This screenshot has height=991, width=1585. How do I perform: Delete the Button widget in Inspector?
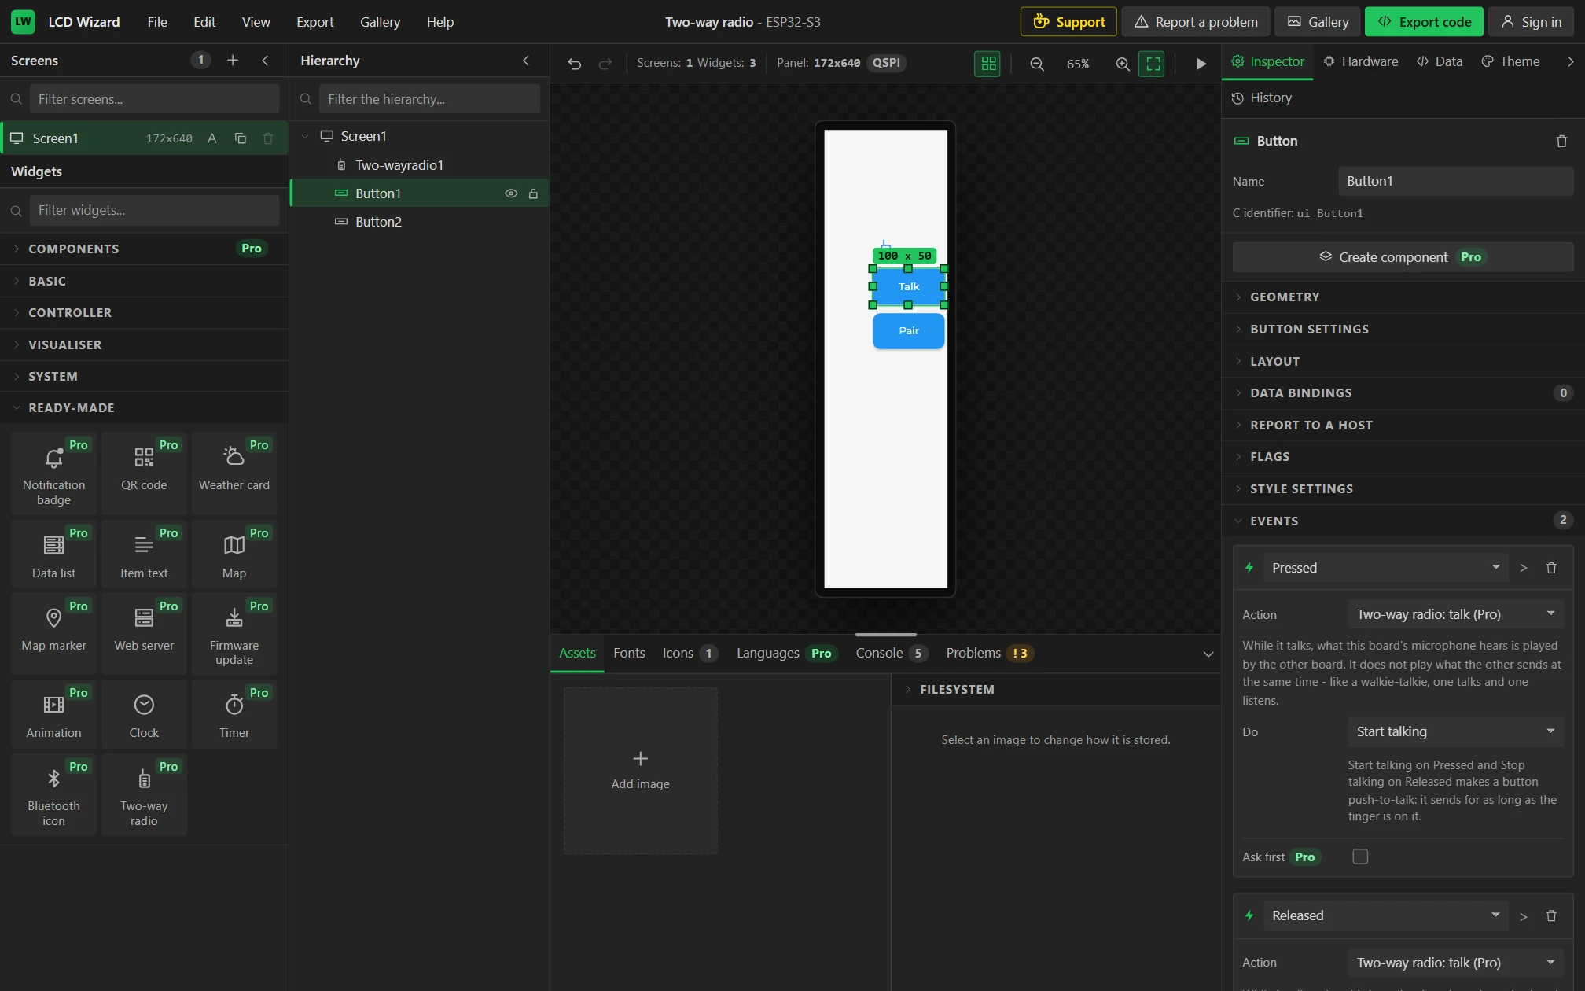(1561, 141)
